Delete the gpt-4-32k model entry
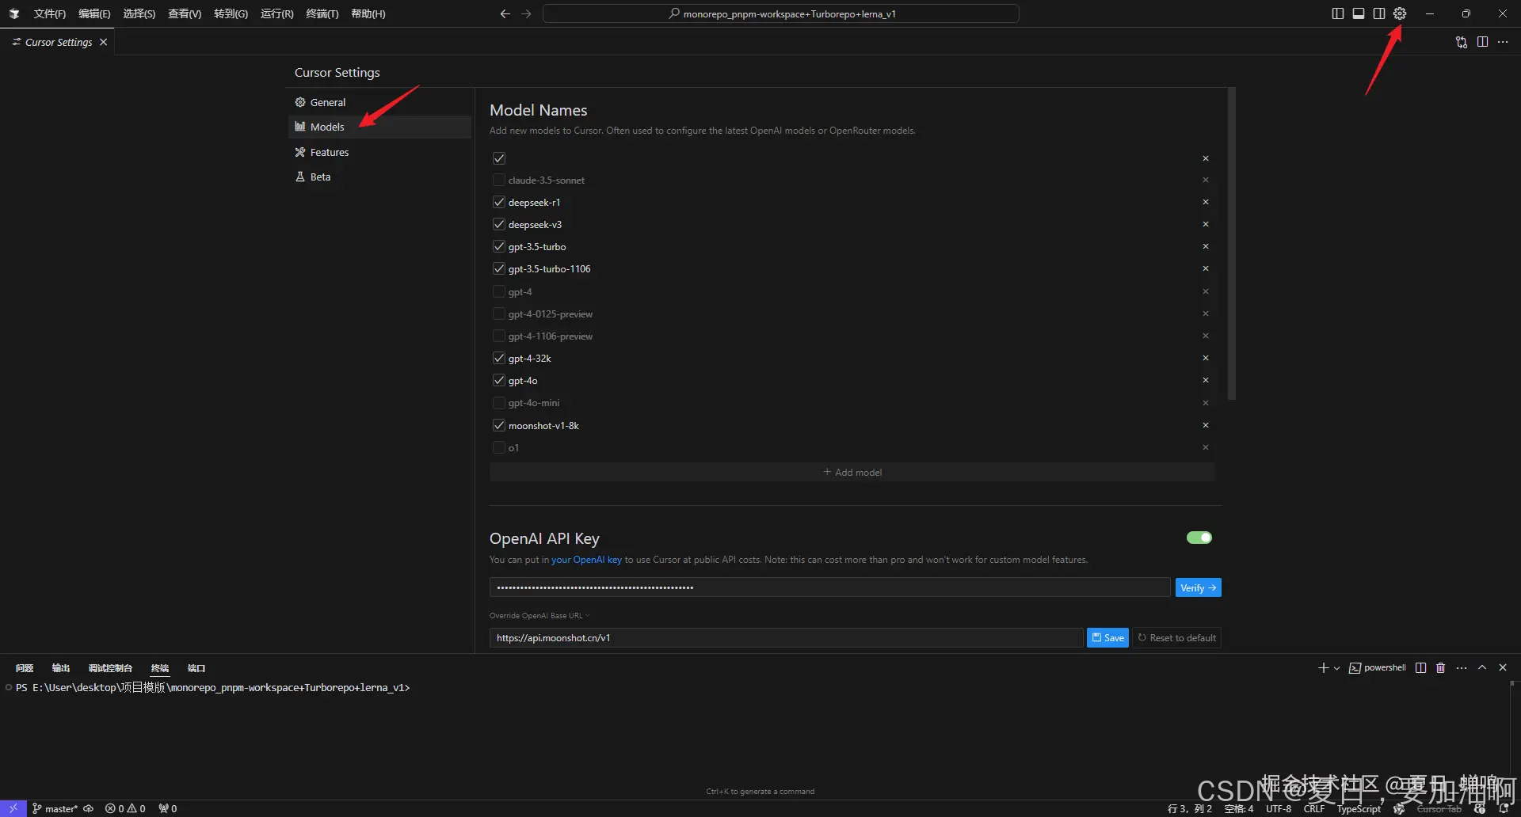1521x817 pixels. [x=1206, y=358]
